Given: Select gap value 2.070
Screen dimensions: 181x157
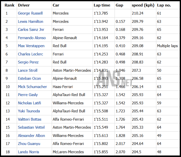Looking at the screenshot, I should tap(120, 152).
